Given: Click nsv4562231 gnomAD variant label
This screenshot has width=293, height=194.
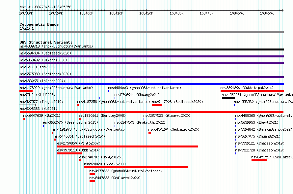Looking at the screenshot, I should [x=257, y=95].
